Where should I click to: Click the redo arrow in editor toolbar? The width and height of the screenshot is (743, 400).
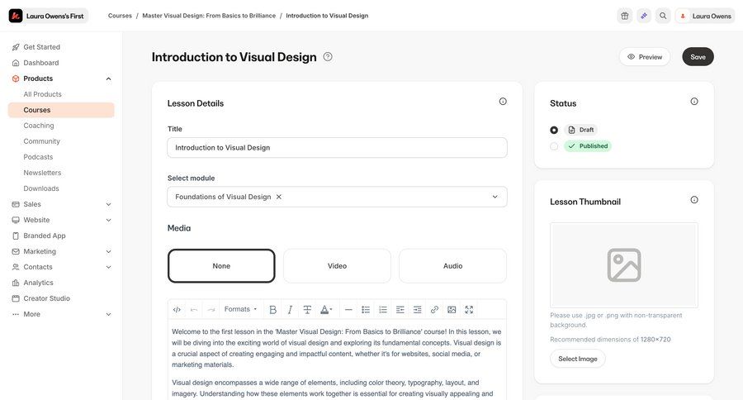pyautogui.click(x=211, y=310)
